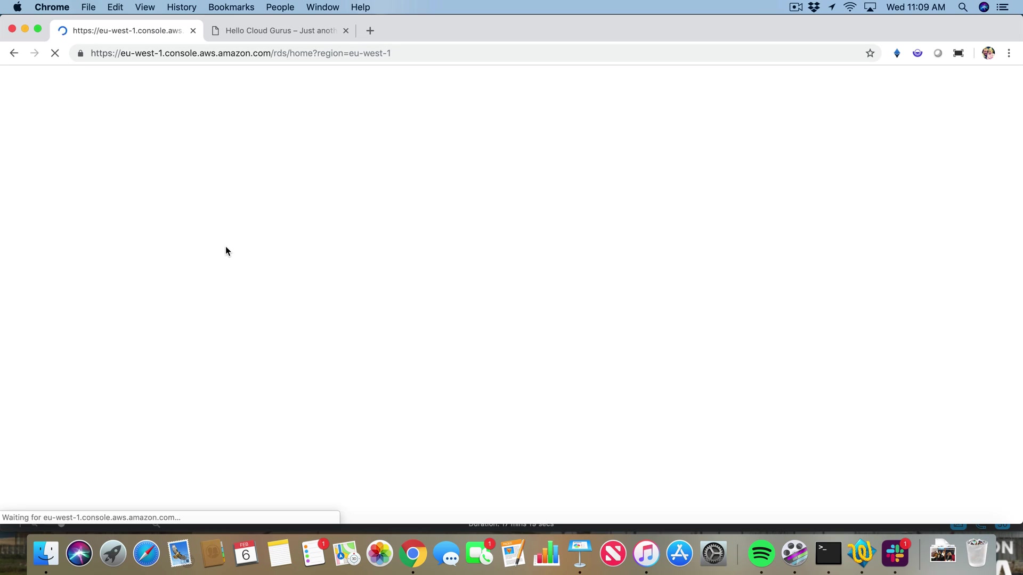Open Slack from the dock
Screen dimensions: 1023x575
click(x=895, y=554)
